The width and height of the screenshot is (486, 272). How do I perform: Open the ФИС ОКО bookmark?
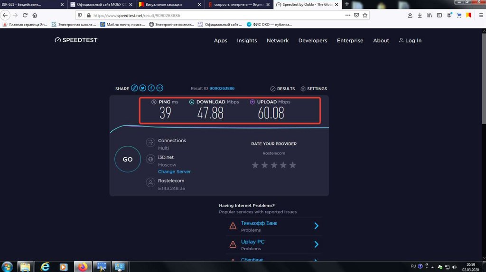click(x=269, y=25)
